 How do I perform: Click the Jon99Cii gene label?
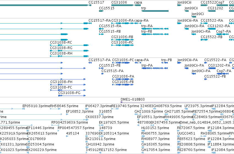(191, 8)
